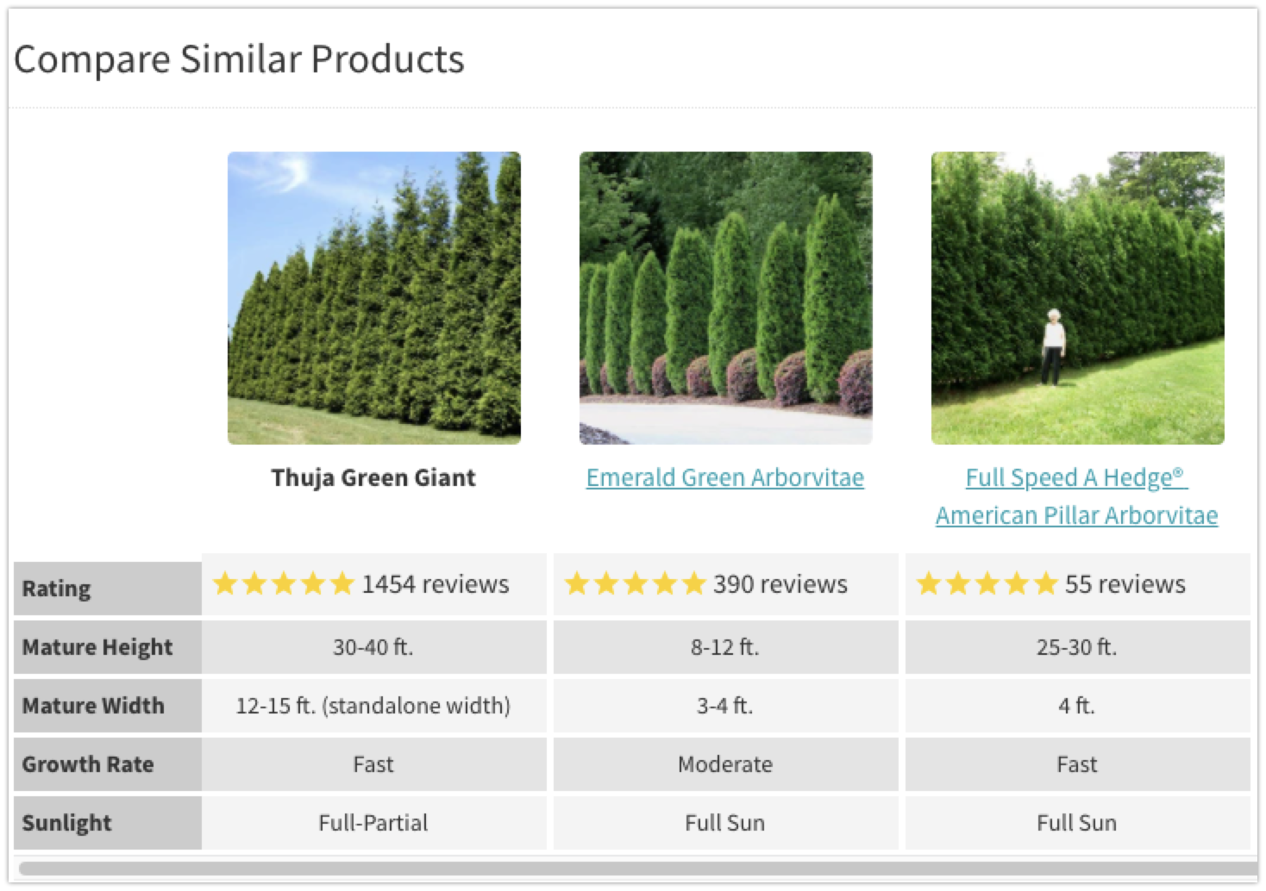View the American Pillar Arborvitae hedge photo
The image size is (1266, 891).
point(1076,297)
